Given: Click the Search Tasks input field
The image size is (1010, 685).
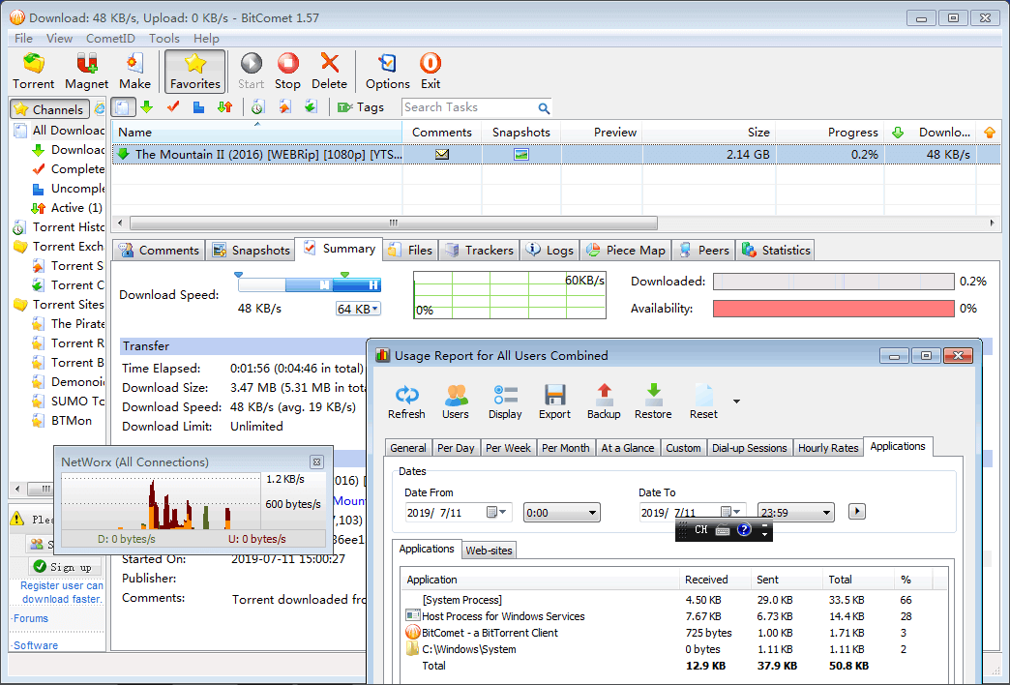Looking at the screenshot, I should (x=469, y=107).
